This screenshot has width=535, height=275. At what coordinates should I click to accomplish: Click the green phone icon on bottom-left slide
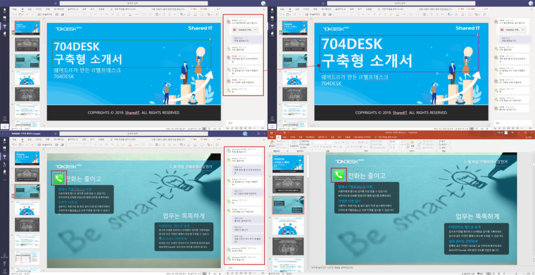coord(59,178)
